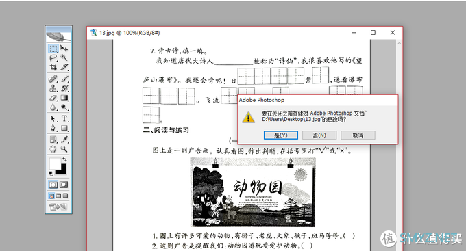
Task: Select the Eyedropper tool
Action: tap(64, 140)
